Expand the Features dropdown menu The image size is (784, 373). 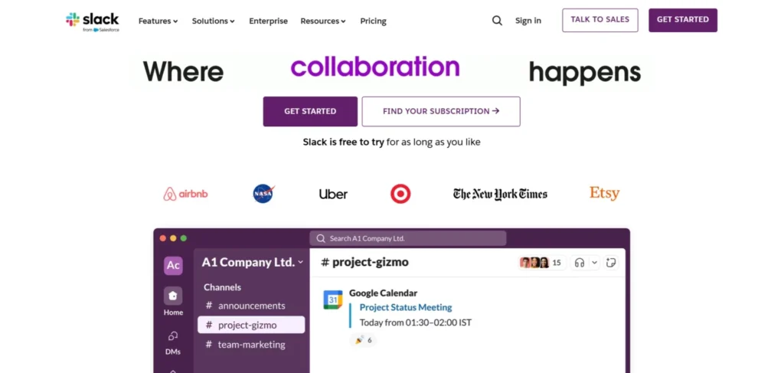pos(158,21)
